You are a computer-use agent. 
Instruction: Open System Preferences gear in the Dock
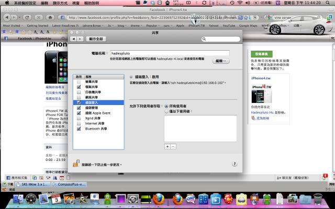point(133,200)
